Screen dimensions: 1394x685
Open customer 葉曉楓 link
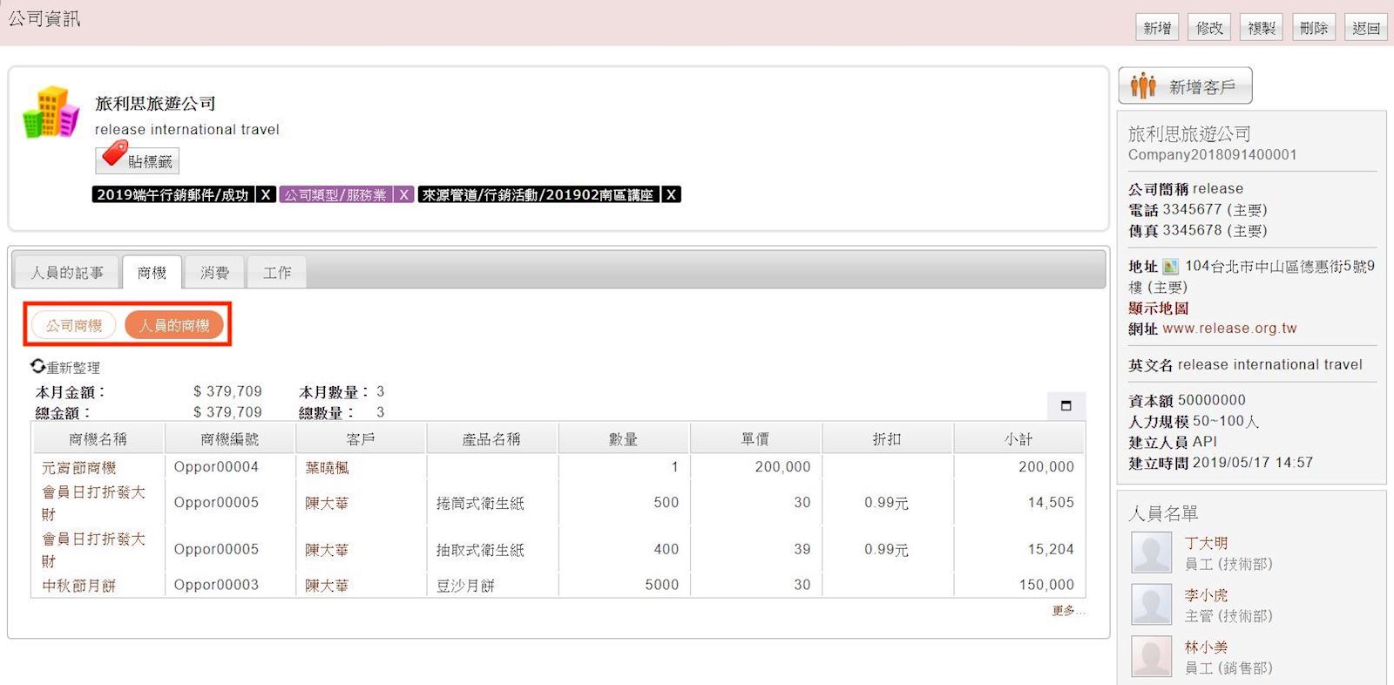point(327,468)
